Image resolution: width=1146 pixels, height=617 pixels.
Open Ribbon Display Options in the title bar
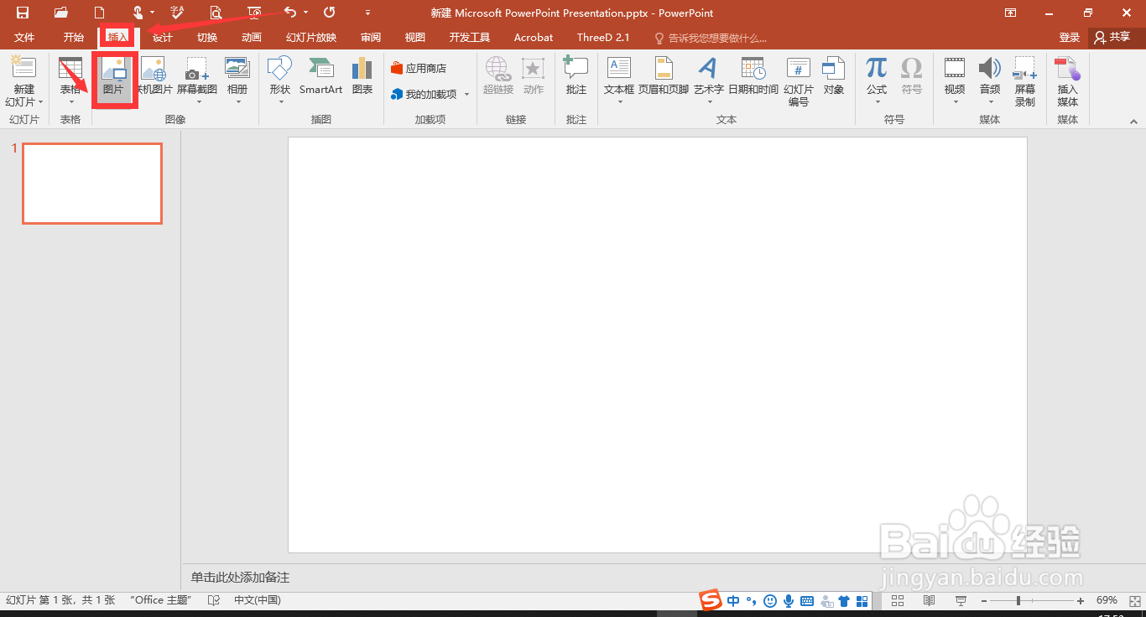point(1011,13)
